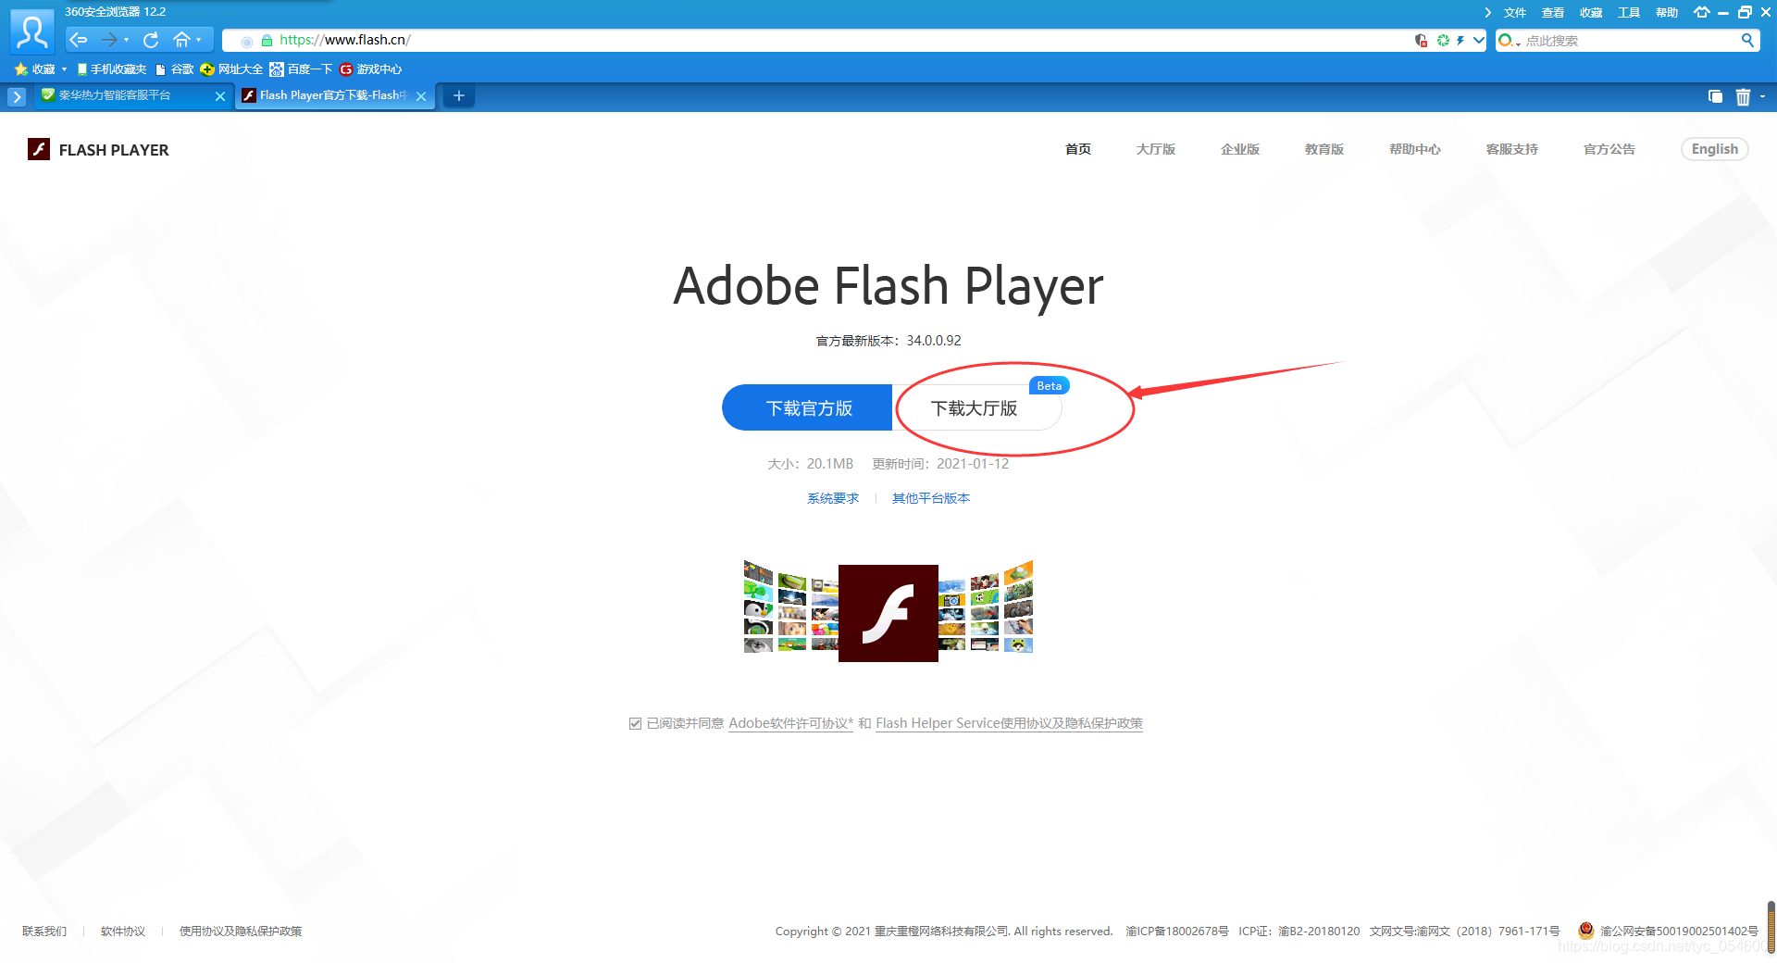Click the tab list windows icon
This screenshot has height=963, width=1777.
pyautogui.click(x=1715, y=96)
